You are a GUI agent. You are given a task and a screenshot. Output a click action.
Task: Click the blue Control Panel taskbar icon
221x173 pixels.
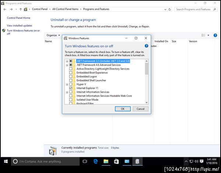click(x=127, y=161)
